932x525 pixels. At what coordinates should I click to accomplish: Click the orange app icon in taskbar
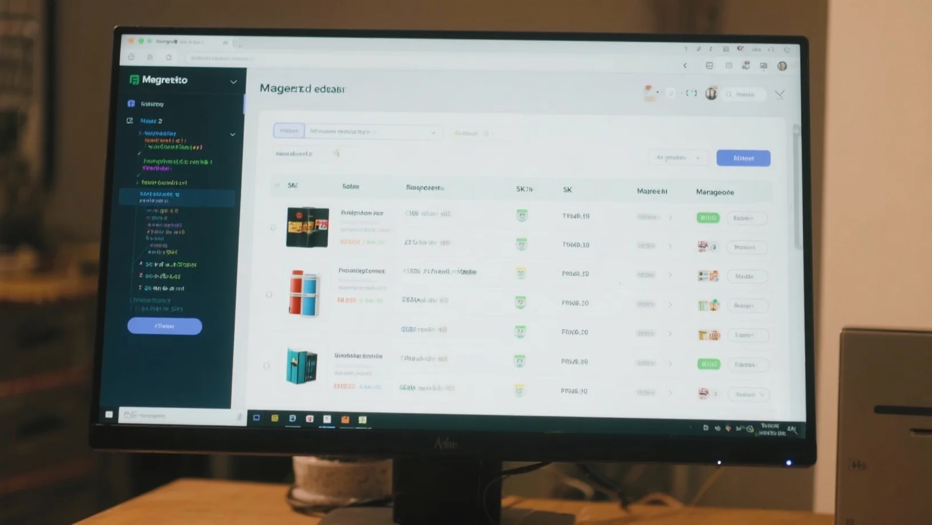click(345, 419)
